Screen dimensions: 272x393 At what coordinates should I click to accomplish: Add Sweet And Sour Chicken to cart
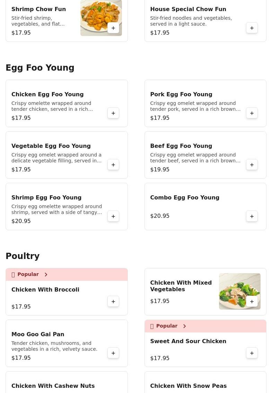(252, 353)
